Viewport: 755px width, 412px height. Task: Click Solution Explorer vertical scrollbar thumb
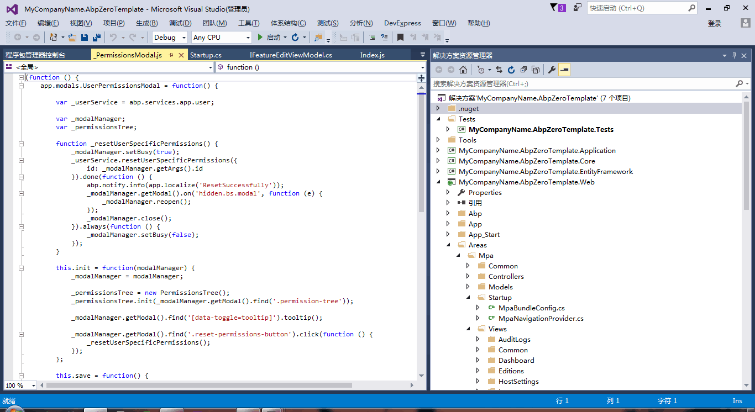click(x=747, y=156)
